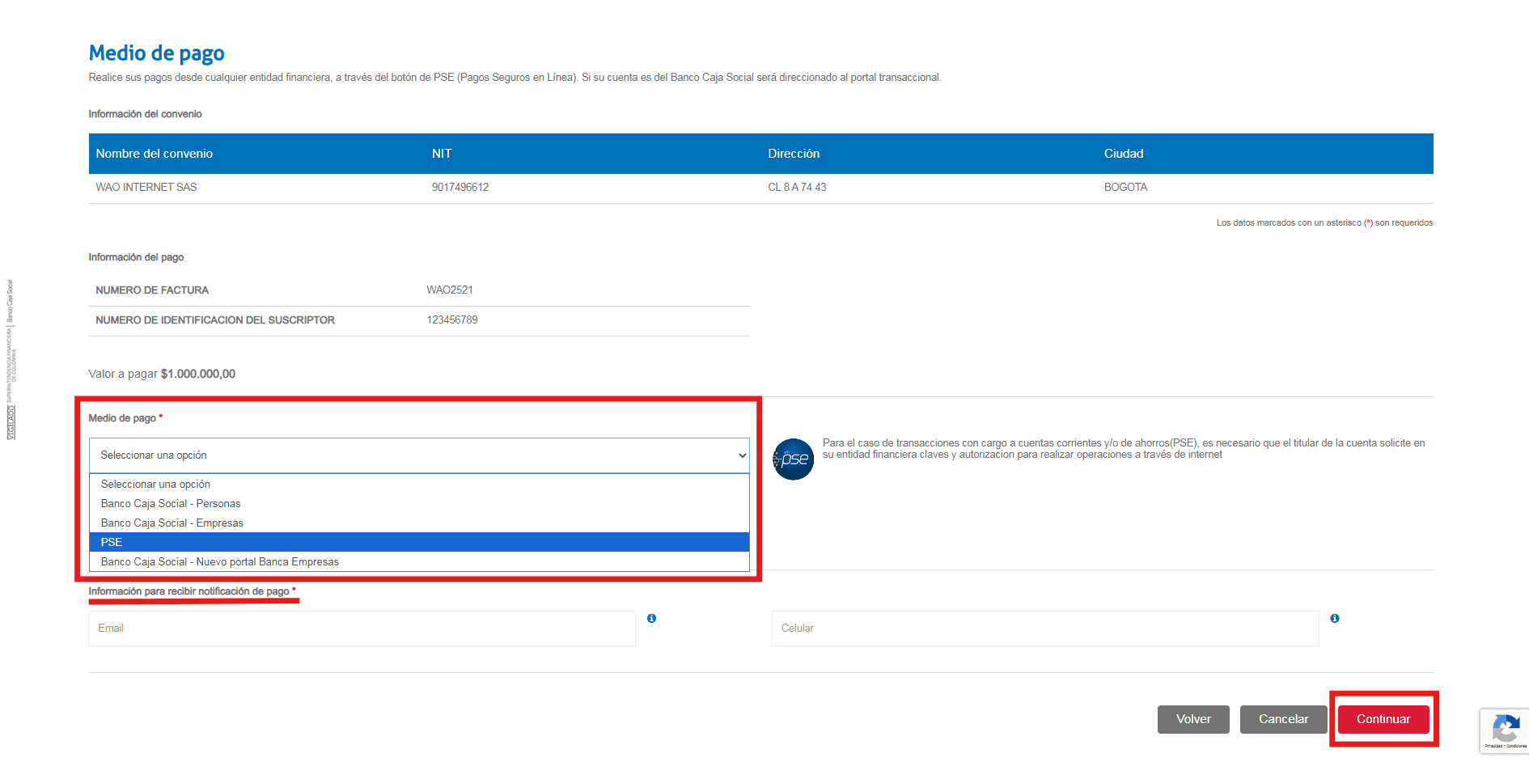Viewport: 1529px width, 762px height.
Task: Click the 'Información del convenio' label
Action: (x=145, y=114)
